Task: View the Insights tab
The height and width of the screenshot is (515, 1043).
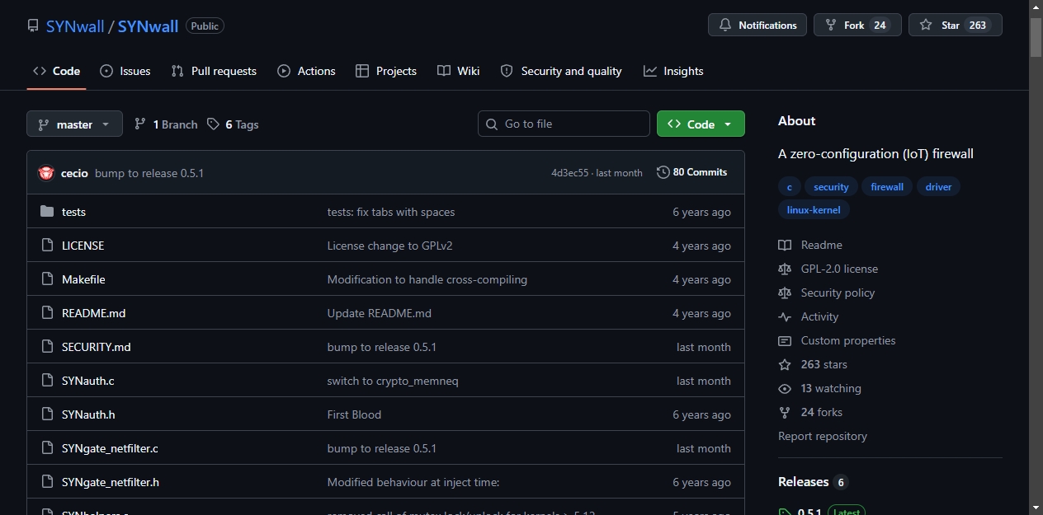Action: [x=673, y=71]
